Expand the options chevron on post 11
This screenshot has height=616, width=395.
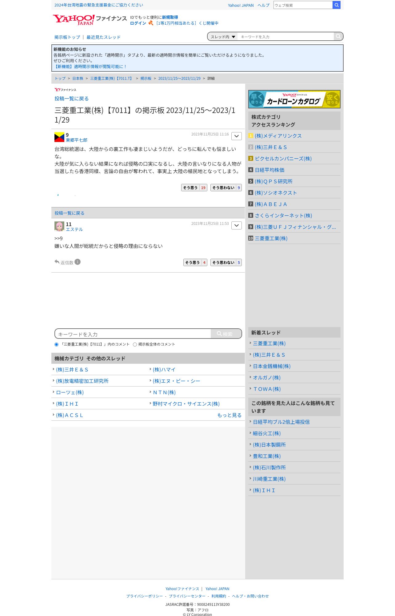pos(237,225)
